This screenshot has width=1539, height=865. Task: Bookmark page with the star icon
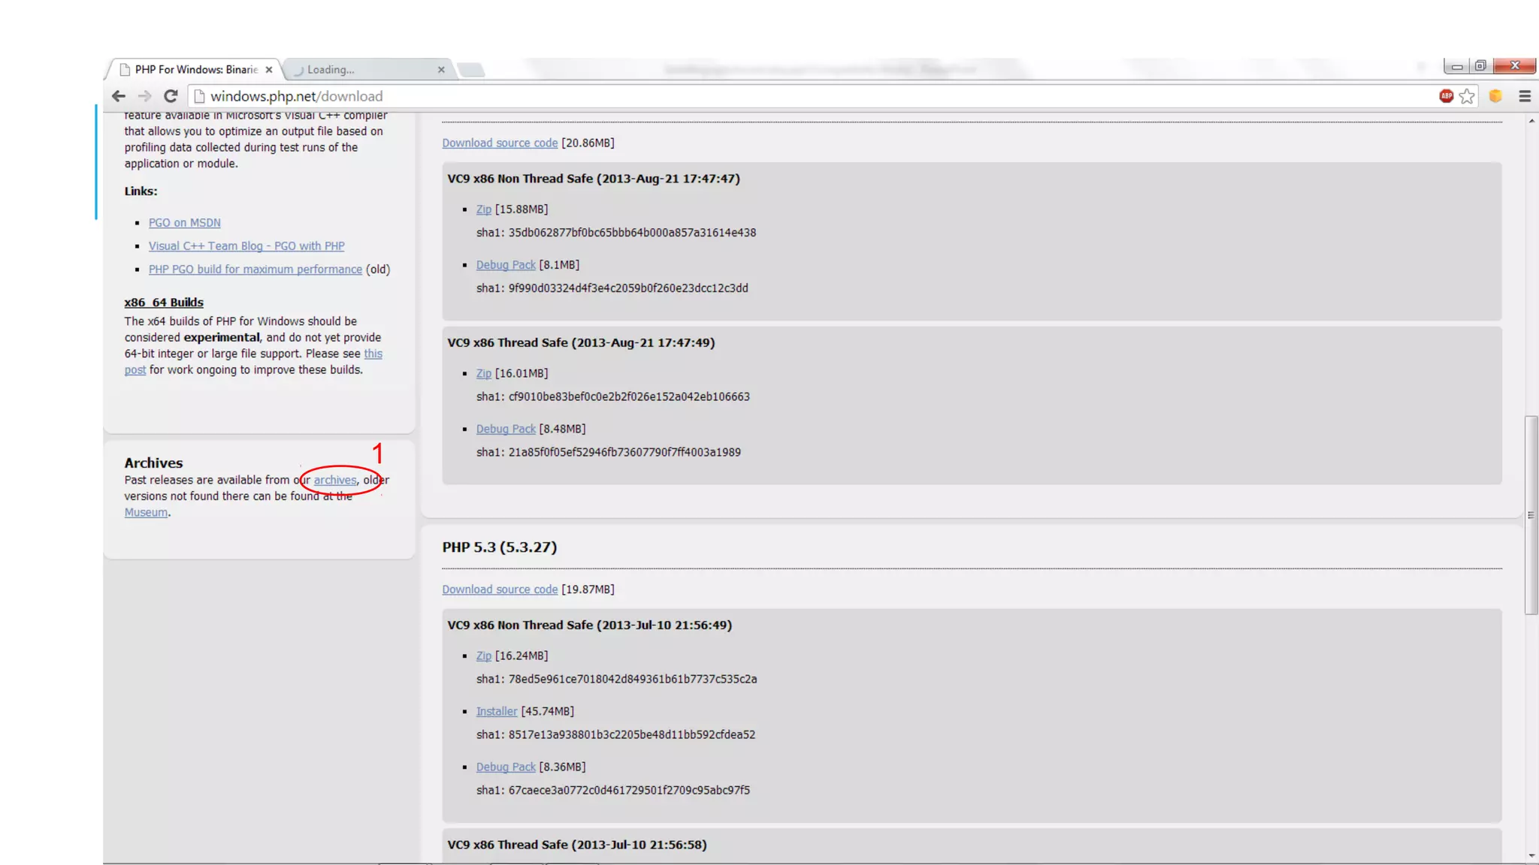coord(1467,96)
